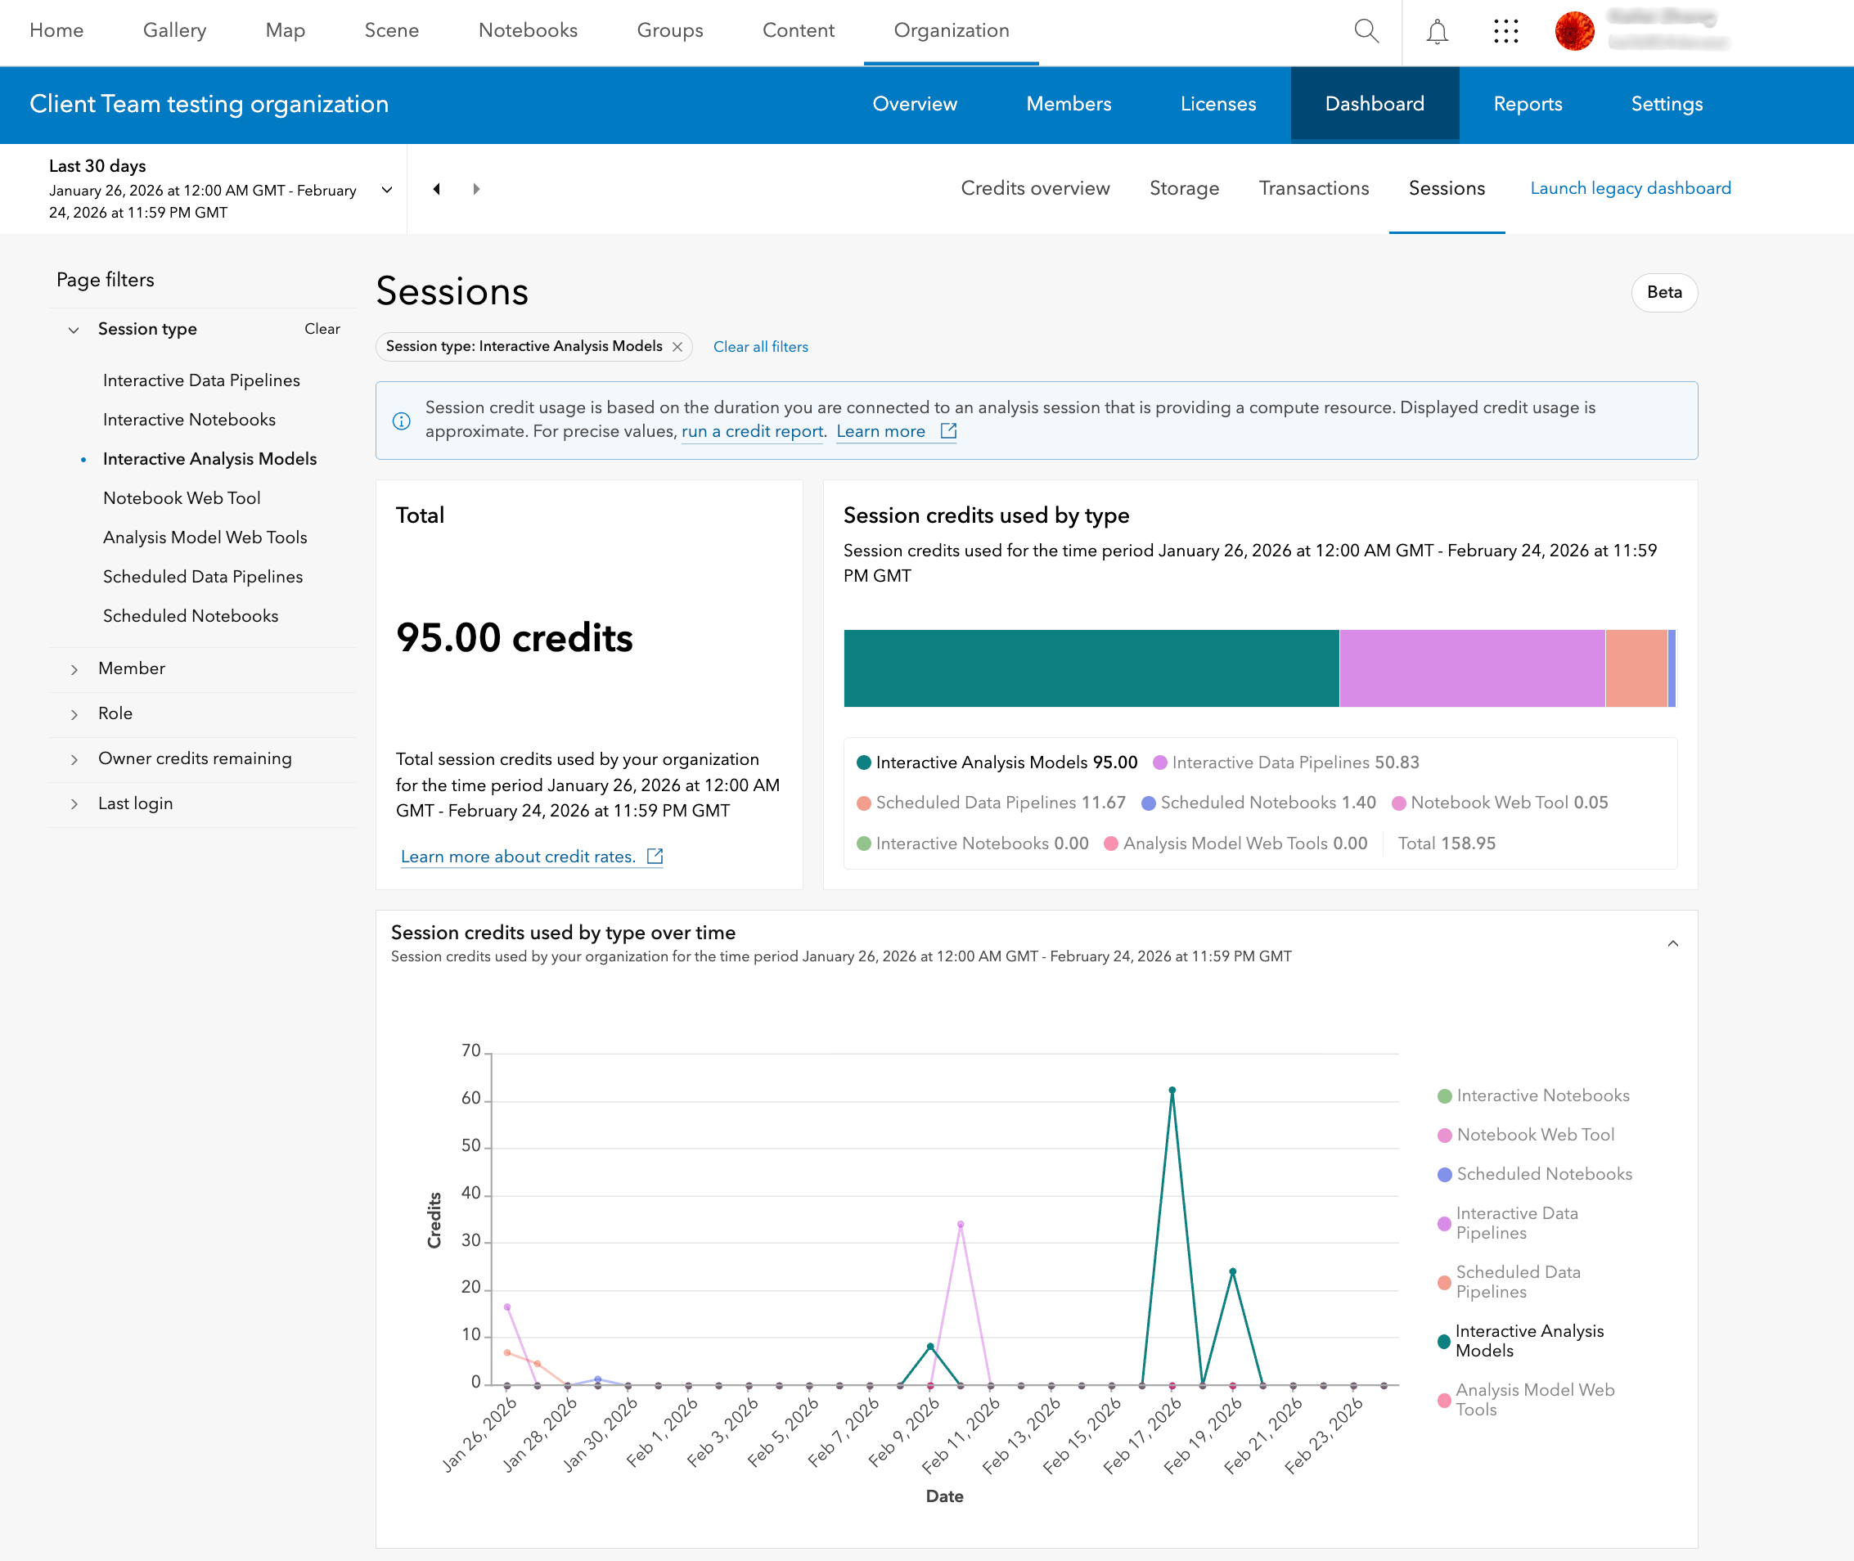Open the notifications bell
Image resolution: width=1854 pixels, height=1561 pixels.
[x=1436, y=31]
